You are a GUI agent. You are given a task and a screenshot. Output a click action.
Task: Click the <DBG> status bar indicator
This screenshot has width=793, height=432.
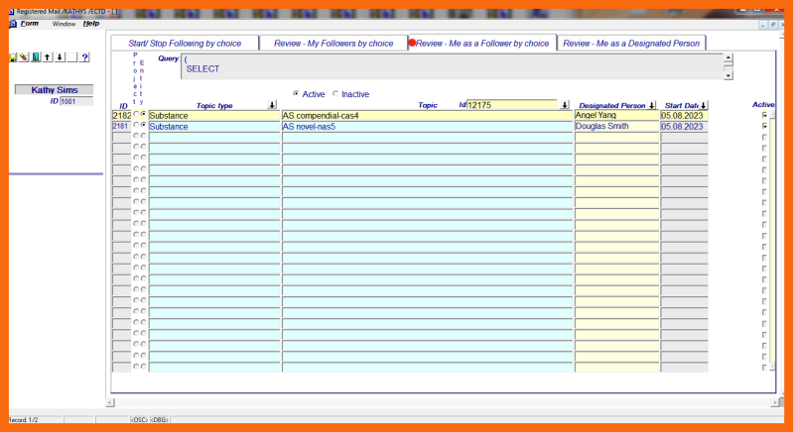[x=159, y=420]
